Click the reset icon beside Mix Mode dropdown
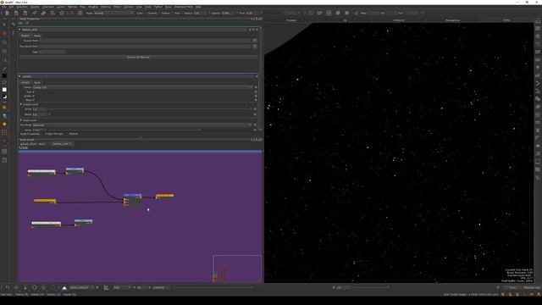The width and height of the screenshot is (542, 305). (256, 125)
